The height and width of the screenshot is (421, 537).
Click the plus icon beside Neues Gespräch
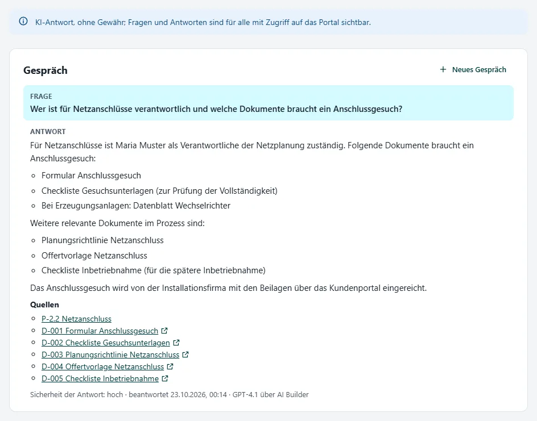[443, 69]
